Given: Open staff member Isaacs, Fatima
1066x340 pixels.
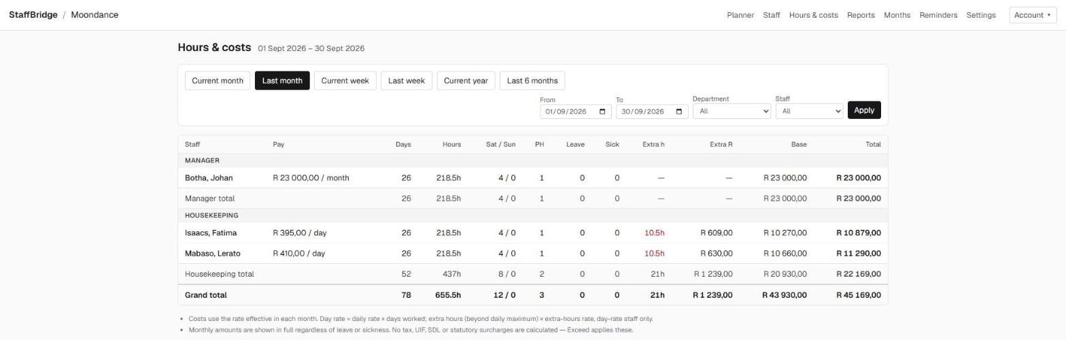Looking at the screenshot, I should pos(211,233).
